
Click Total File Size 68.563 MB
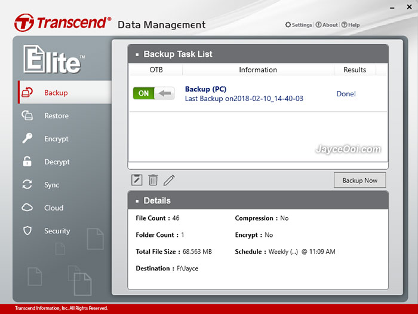point(197,252)
